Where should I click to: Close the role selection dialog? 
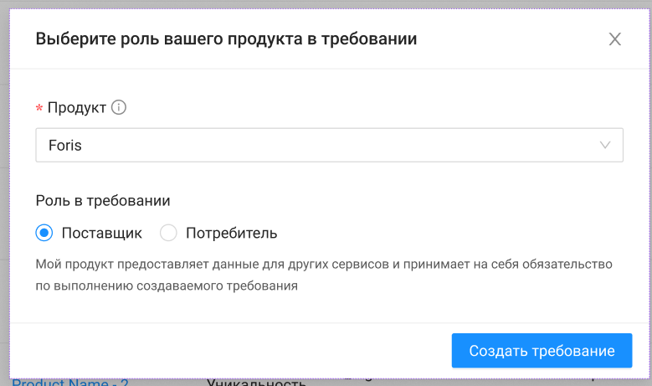coord(615,39)
